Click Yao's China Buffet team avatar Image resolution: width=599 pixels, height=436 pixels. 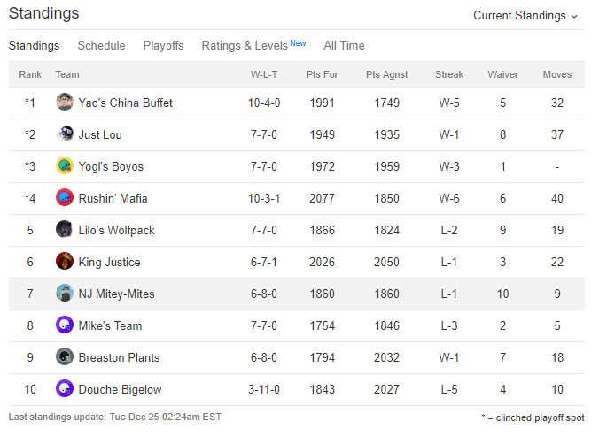click(65, 102)
